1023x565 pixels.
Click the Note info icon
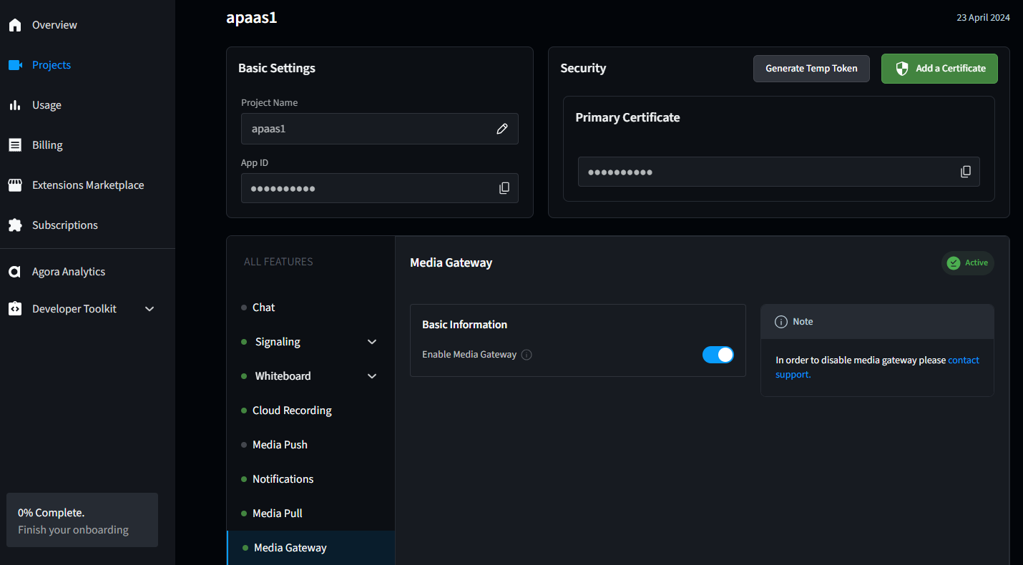pyautogui.click(x=781, y=322)
